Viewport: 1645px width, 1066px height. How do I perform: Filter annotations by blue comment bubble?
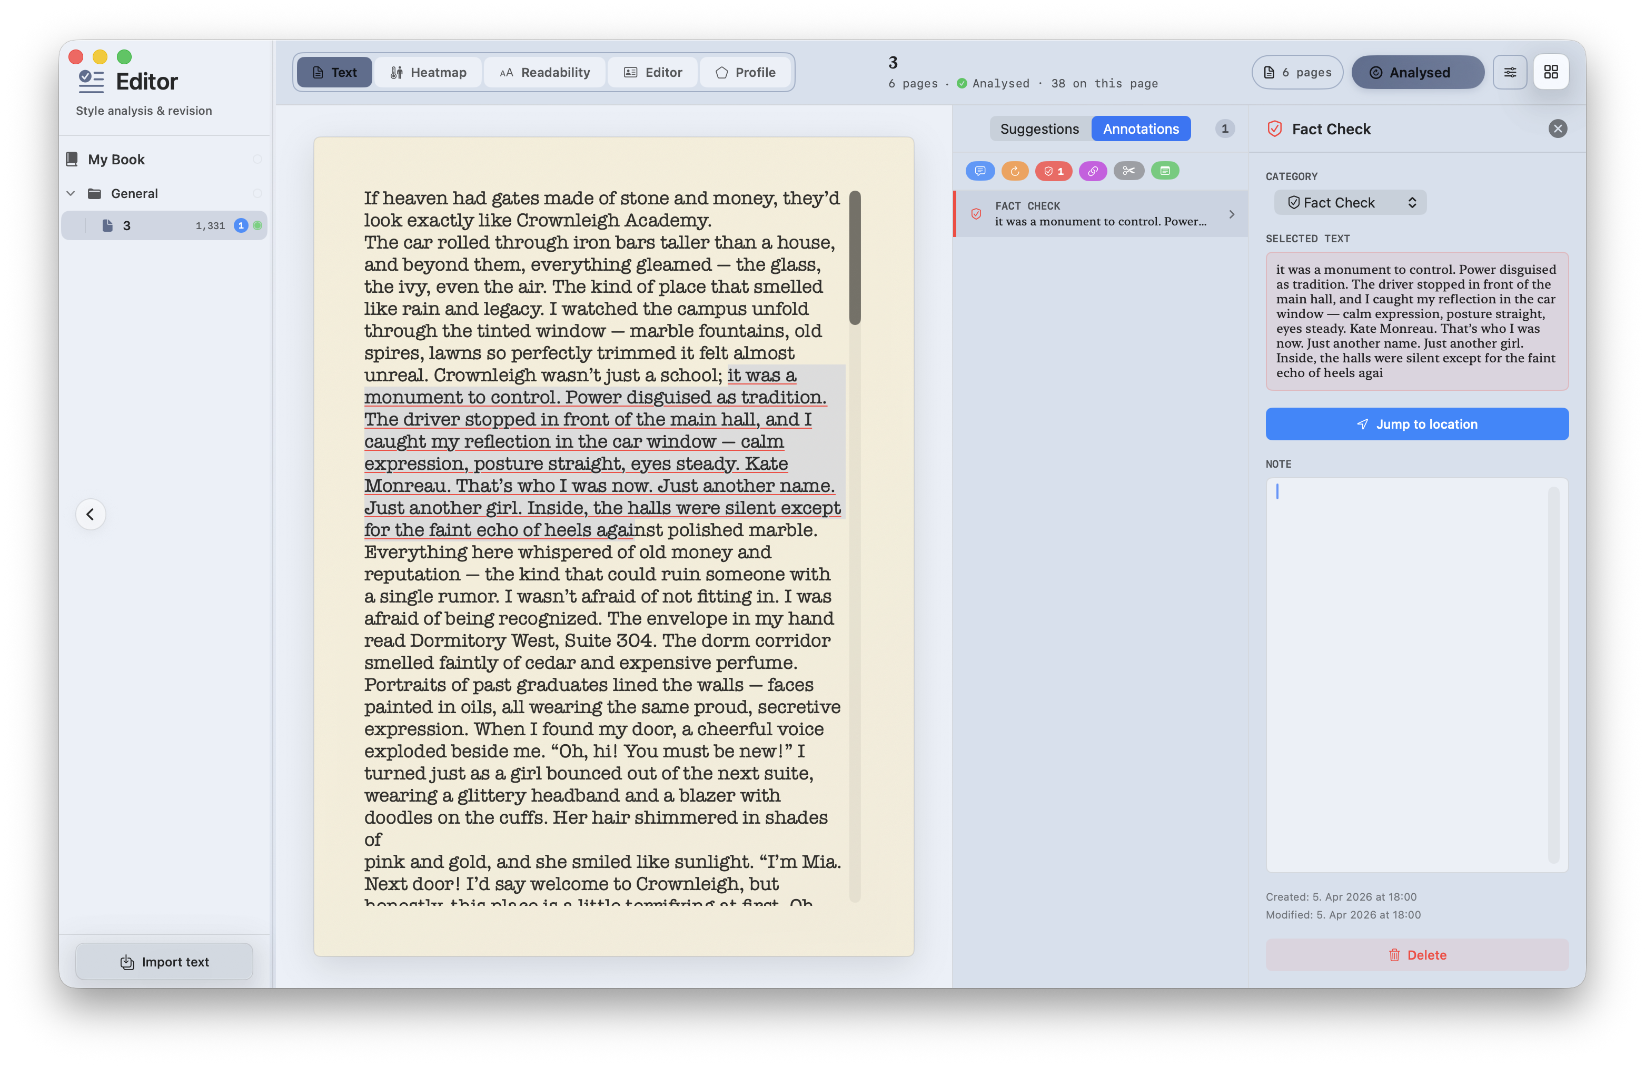point(979,171)
